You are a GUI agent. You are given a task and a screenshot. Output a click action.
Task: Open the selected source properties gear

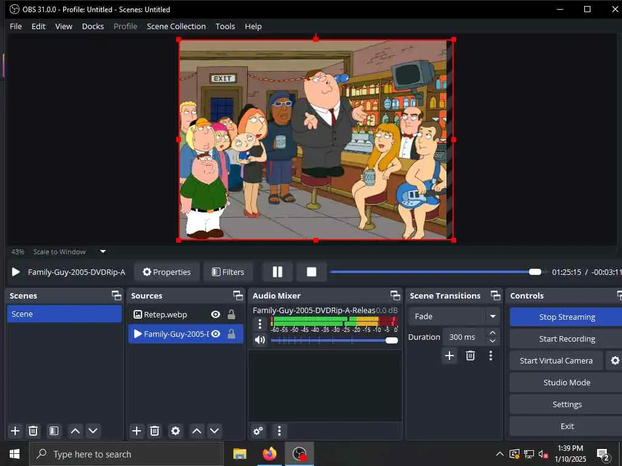tap(176, 431)
